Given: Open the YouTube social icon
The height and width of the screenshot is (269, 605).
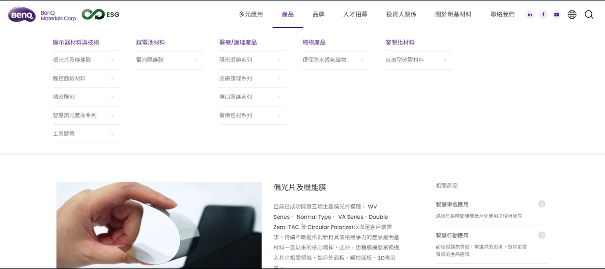Looking at the screenshot, I should tap(556, 14).
